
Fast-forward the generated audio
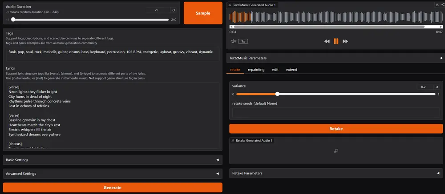pos(345,41)
